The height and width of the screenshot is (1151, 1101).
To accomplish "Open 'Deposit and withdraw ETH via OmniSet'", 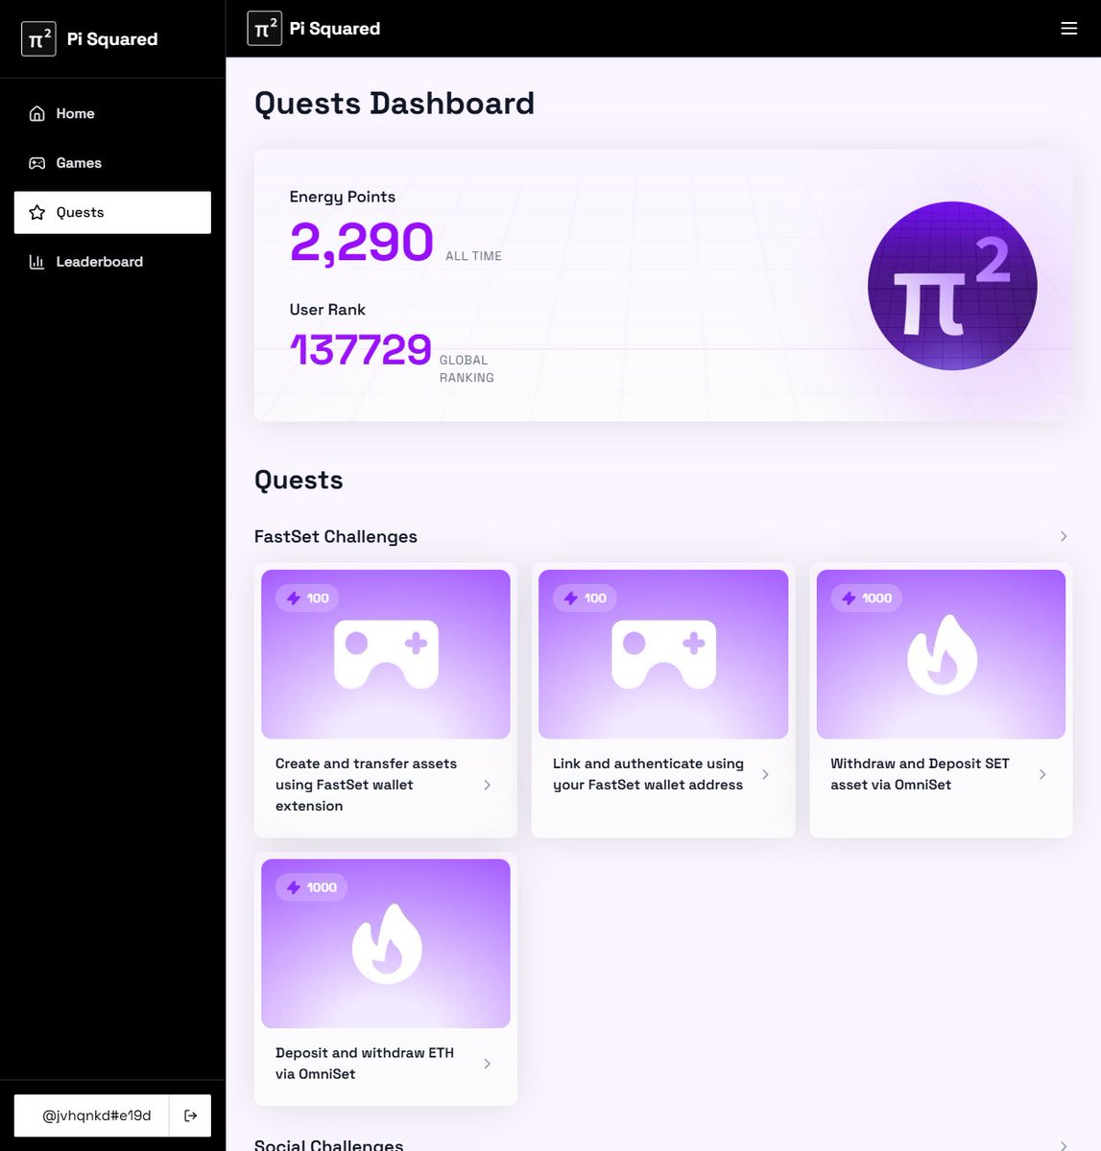I will pyautogui.click(x=386, y=979).
